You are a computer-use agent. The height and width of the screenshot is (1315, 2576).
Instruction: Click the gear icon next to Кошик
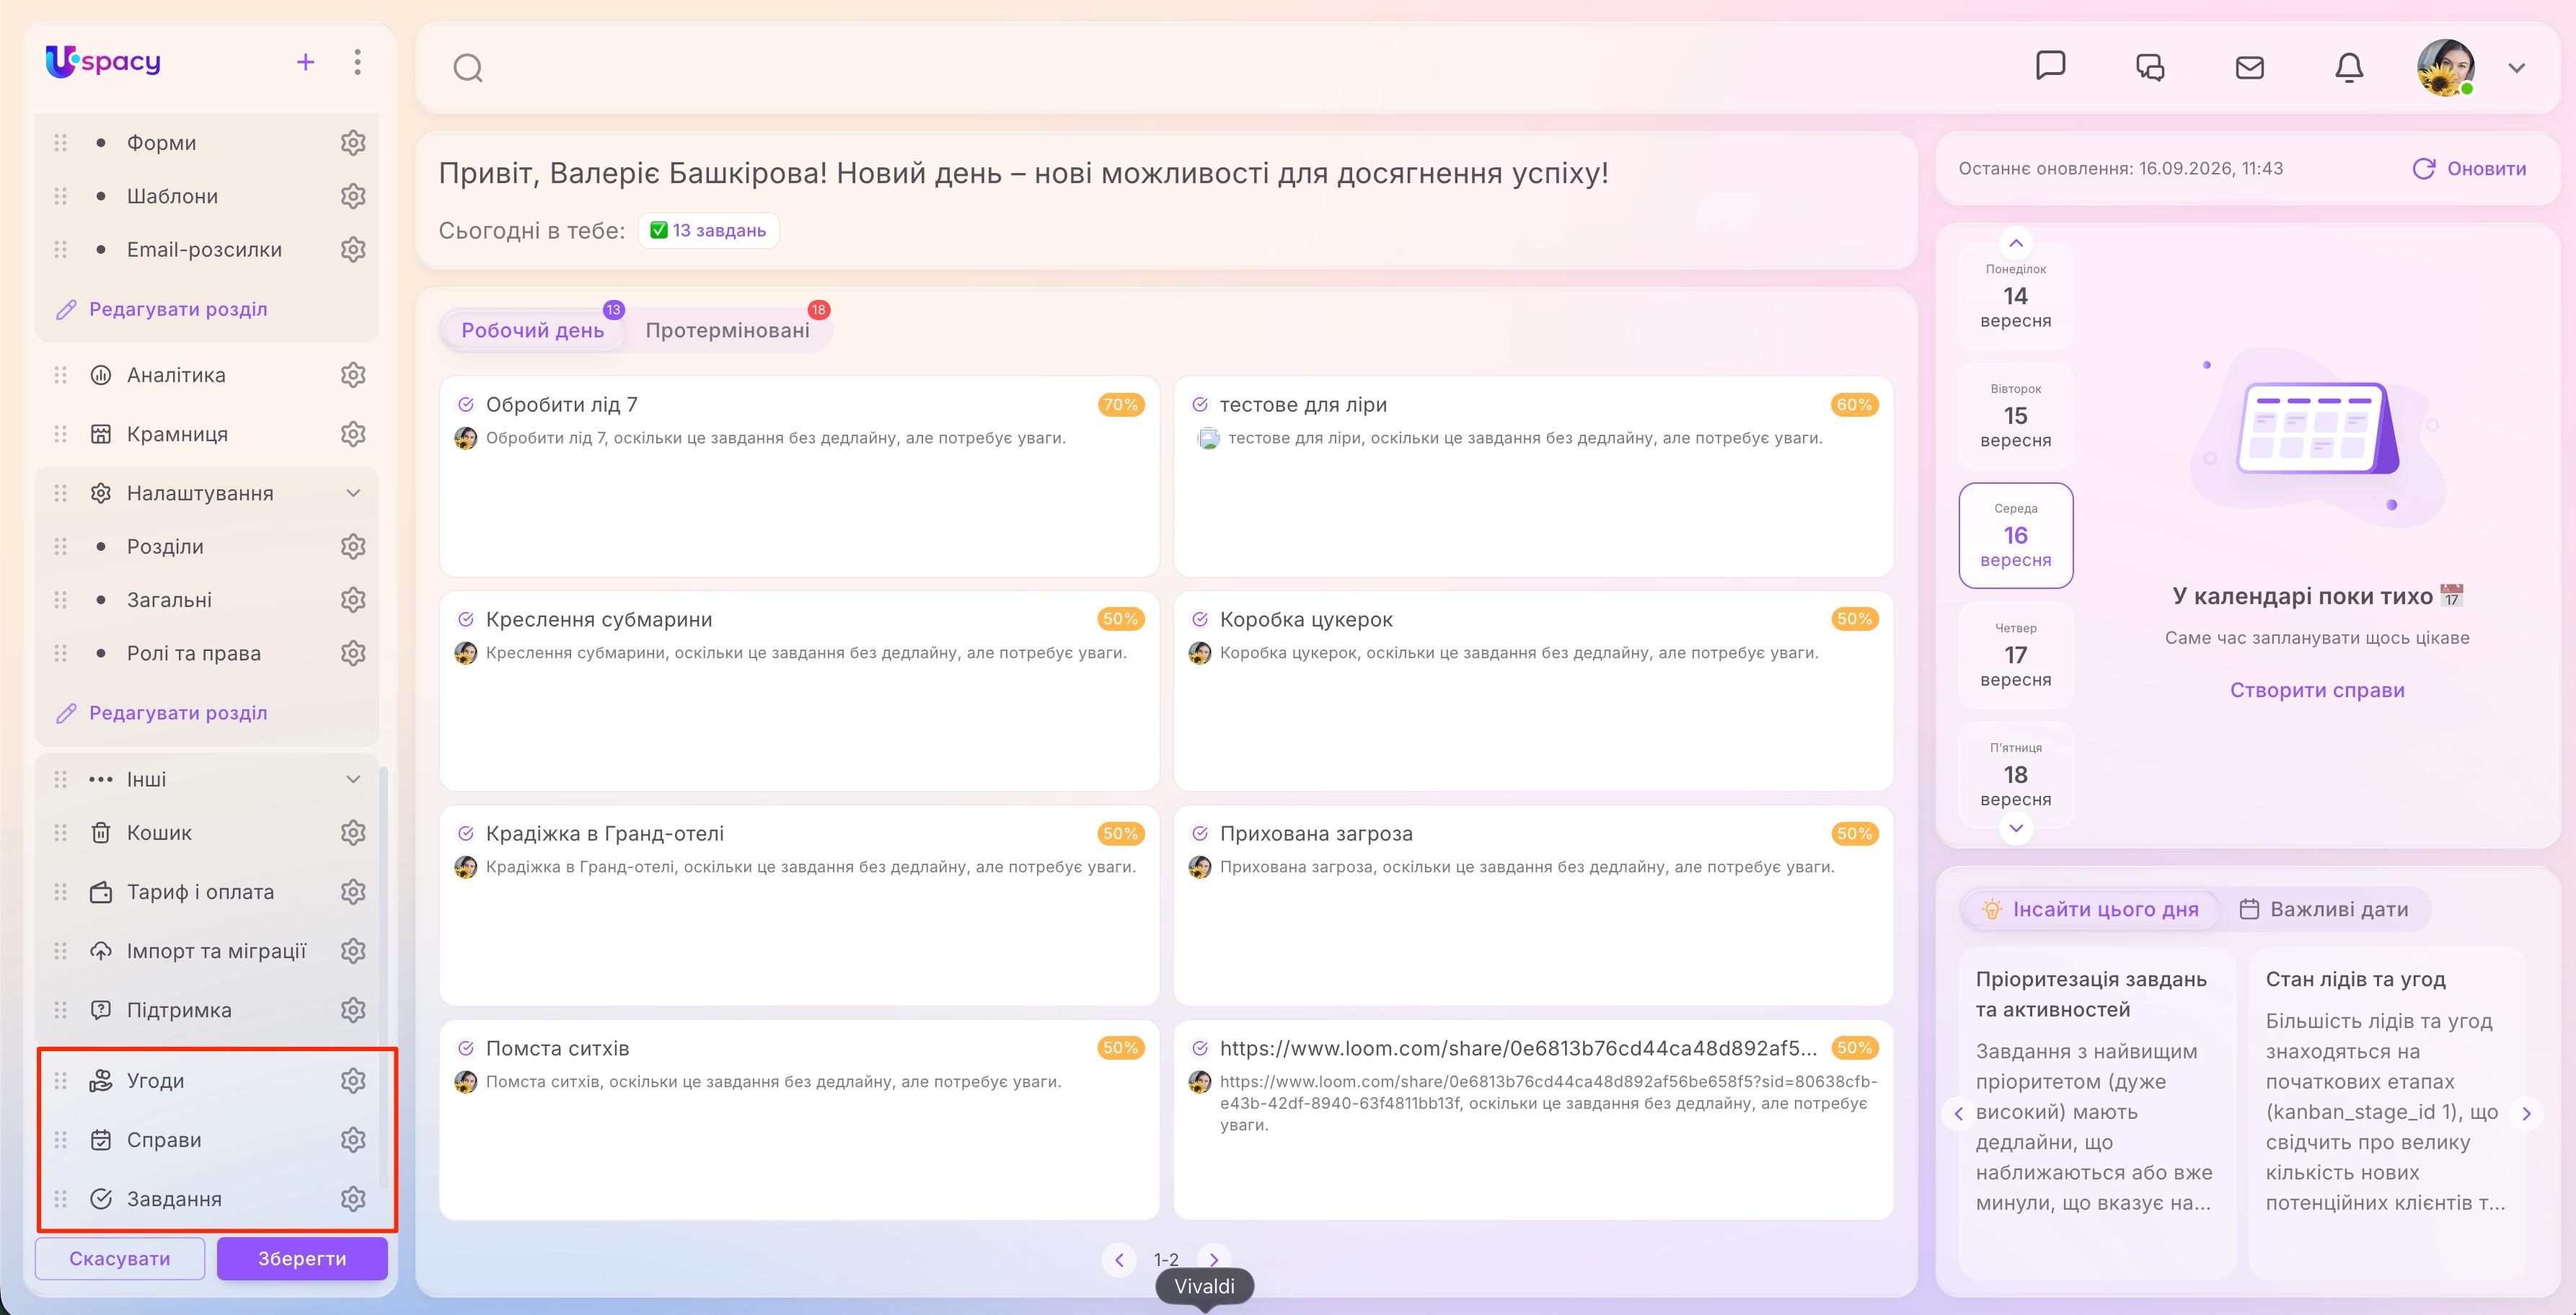pyautogui.click(x=353, y=832)
